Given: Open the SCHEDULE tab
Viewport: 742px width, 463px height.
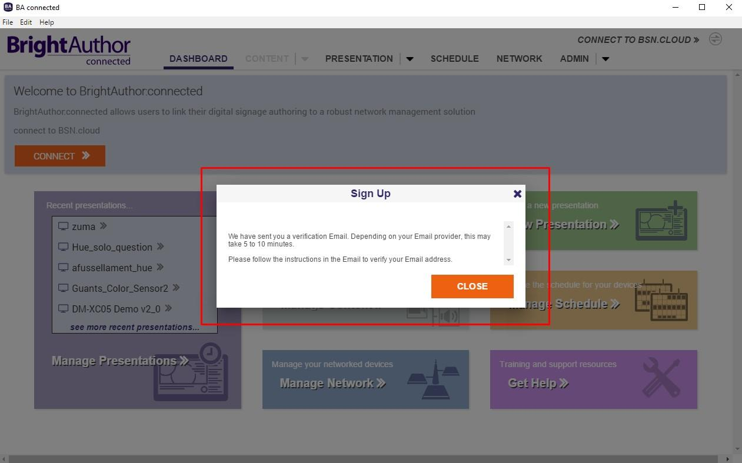Looking at the screenshot, I should click(454, 59).
